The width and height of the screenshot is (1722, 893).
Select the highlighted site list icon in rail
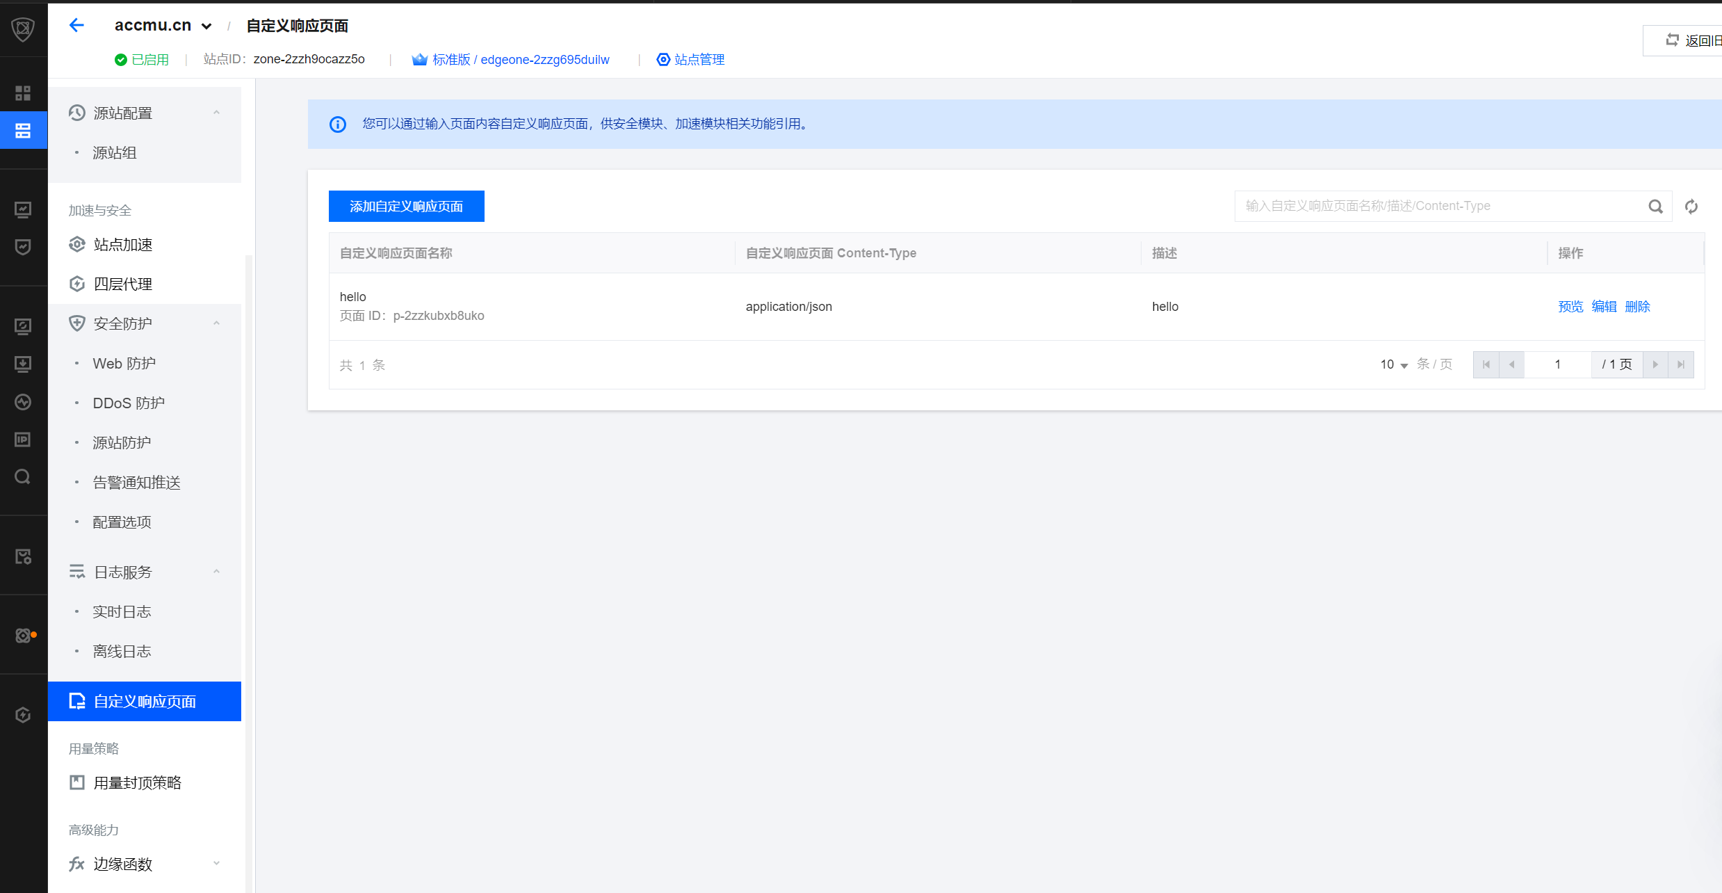23,130
